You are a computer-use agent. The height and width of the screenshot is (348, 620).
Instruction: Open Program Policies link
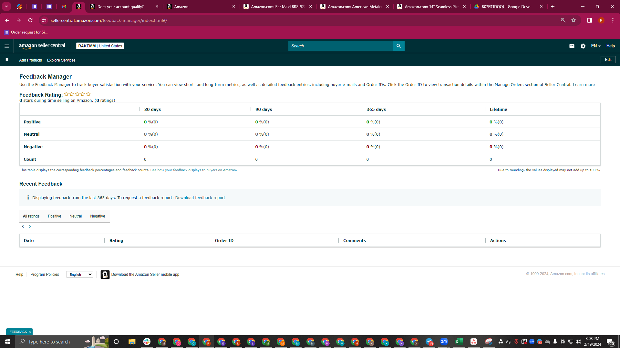45,275
